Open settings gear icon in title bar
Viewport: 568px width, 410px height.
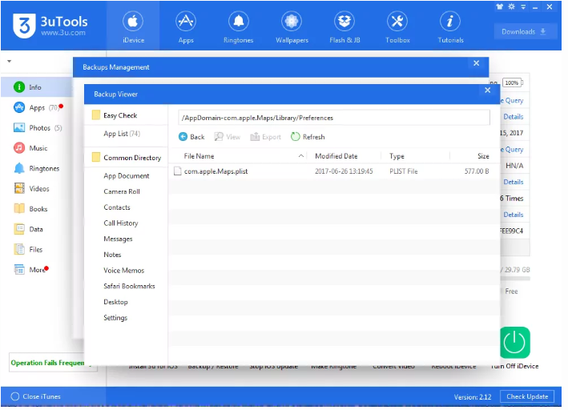click(511, 6)
